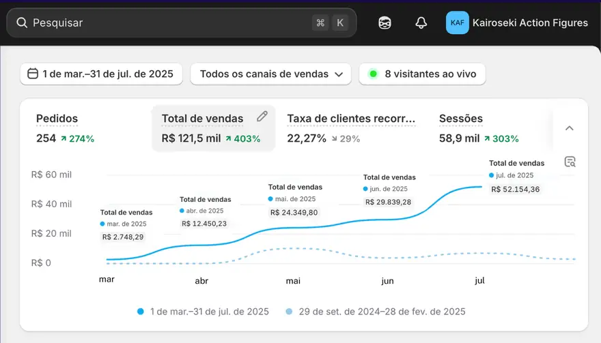Screen dimensions: 601x343
Task: Click the R$ 52.154,36 value label
Action: (x=515, y=189)
